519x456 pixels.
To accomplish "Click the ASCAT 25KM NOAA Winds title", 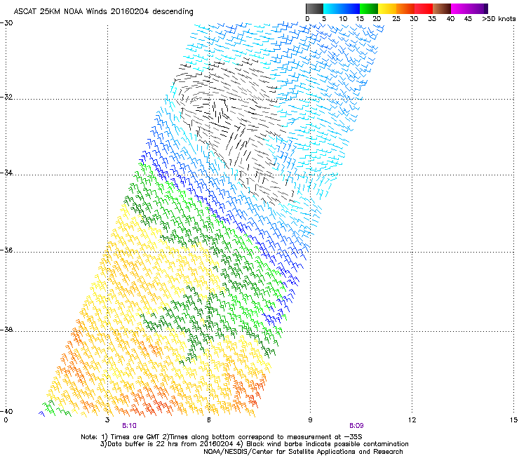I will (x=103, y=12).
